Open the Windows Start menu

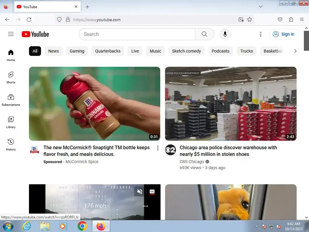click(8, 226)
